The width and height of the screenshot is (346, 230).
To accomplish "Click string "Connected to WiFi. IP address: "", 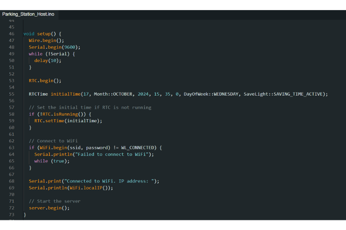I will [x=109, y=181].
